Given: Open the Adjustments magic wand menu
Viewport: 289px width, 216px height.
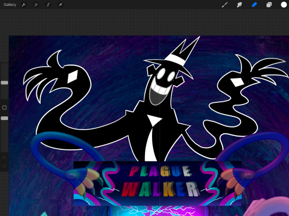Looking at the screenshot, I should click(x=36, y=5).
